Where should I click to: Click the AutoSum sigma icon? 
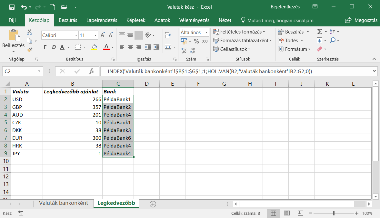pyautogui.click(x=319, y=32)
